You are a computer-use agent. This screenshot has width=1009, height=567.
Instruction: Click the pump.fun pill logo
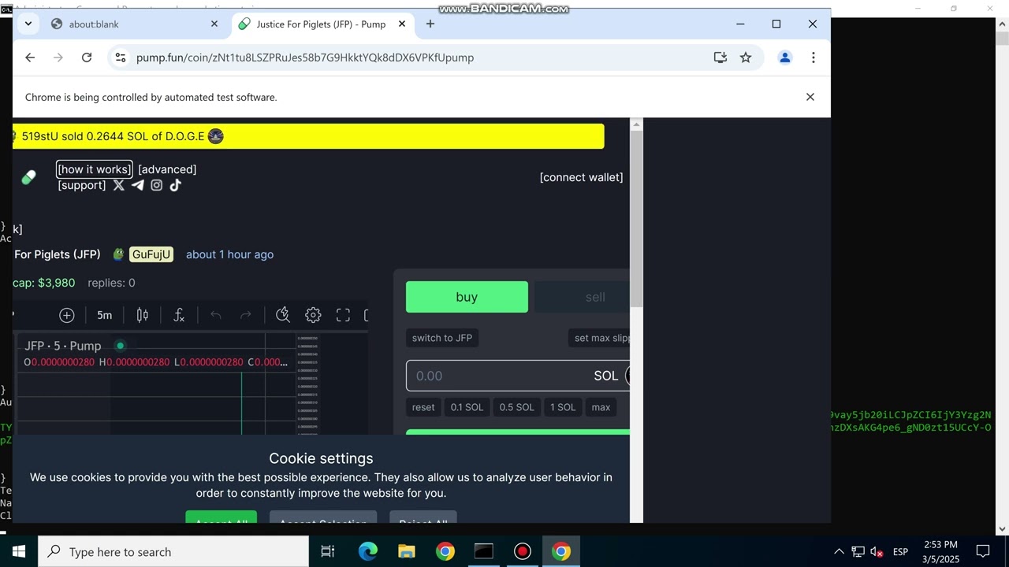point(28,177)
